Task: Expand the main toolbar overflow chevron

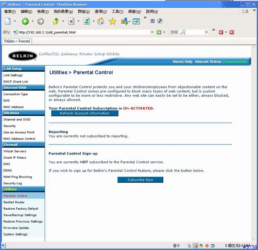Action: tap(145, 17)
